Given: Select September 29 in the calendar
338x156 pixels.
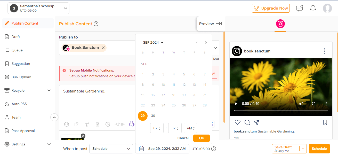Looking at the screenshot, I should (x=143, y=116).
